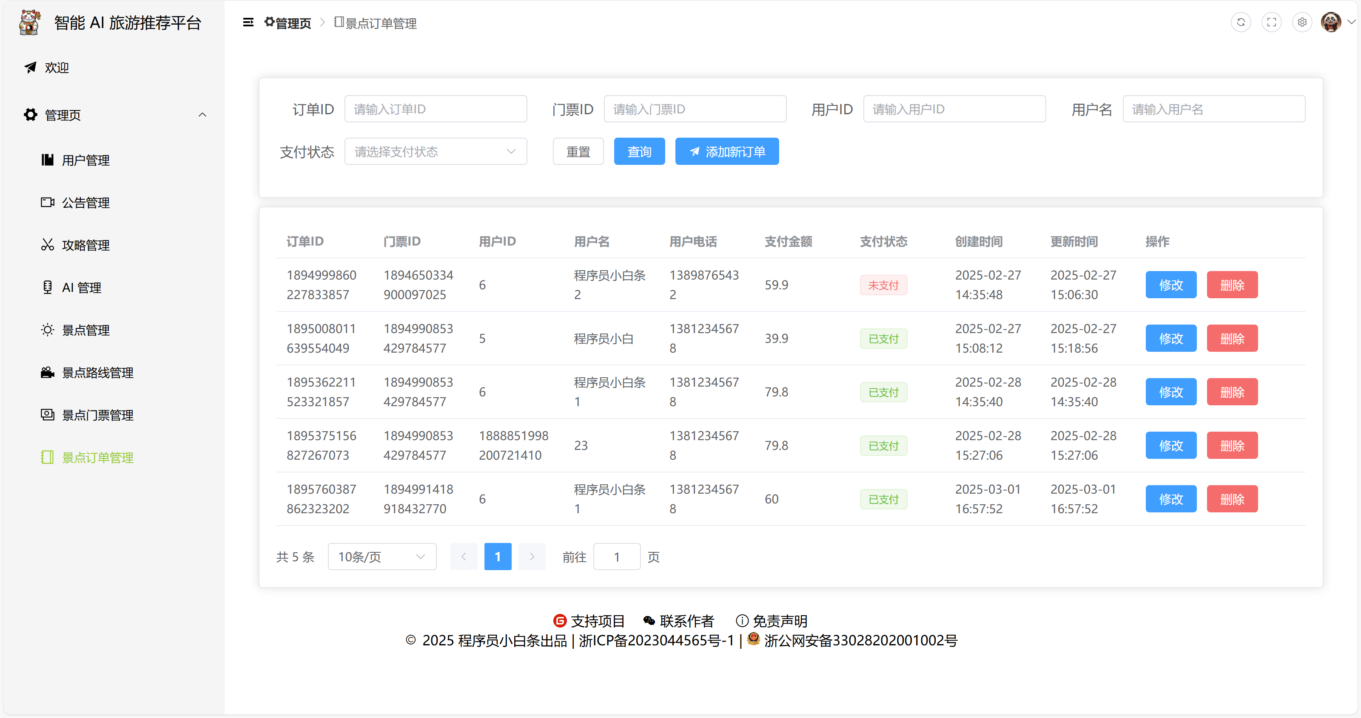The height and width of the screenshot is (718, 1361).
Task: Click the 查询 search button
Action: tap(639, 152)
